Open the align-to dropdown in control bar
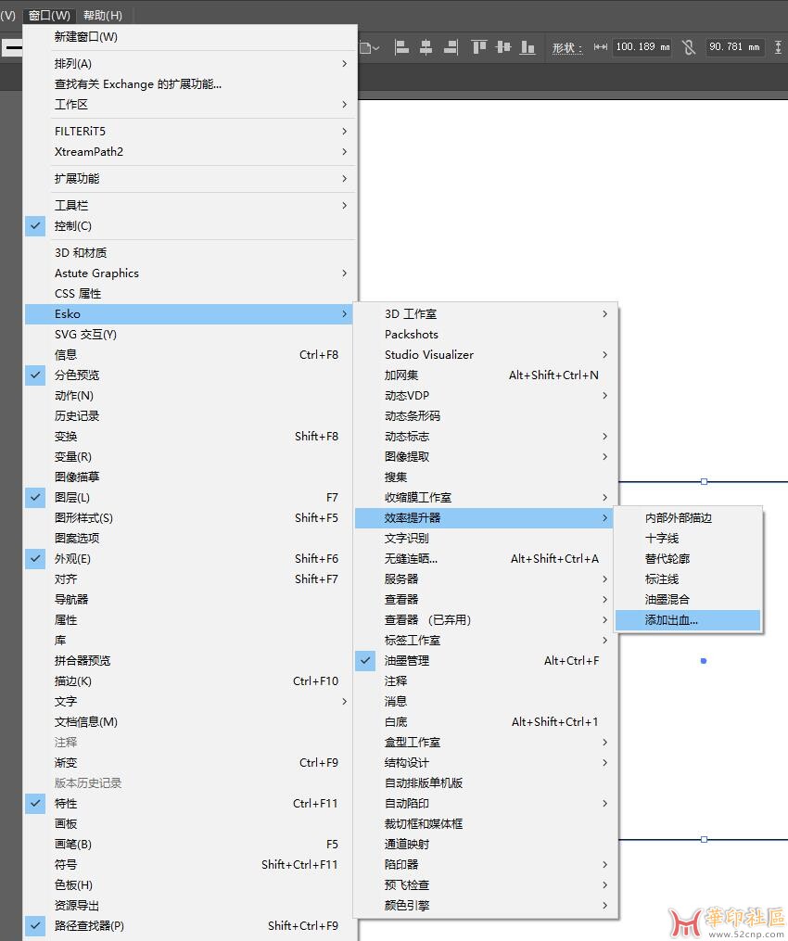The width and height of the screenshot is (788, 941). coord(369,46)
